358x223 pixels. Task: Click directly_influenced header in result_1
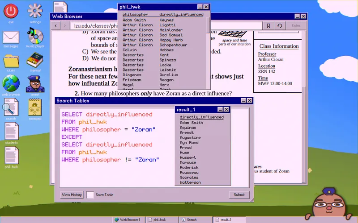(202, 117)
